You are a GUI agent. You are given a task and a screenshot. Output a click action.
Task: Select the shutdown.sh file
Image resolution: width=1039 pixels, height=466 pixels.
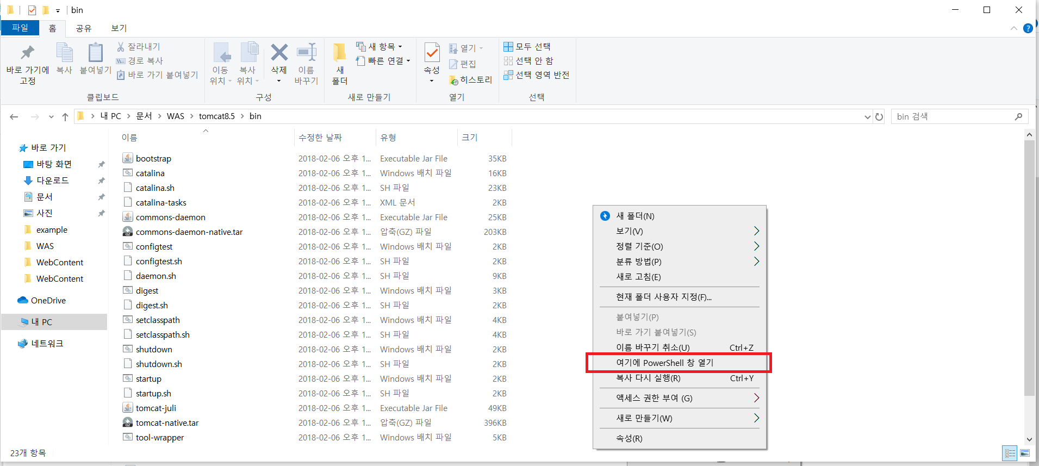159,364
